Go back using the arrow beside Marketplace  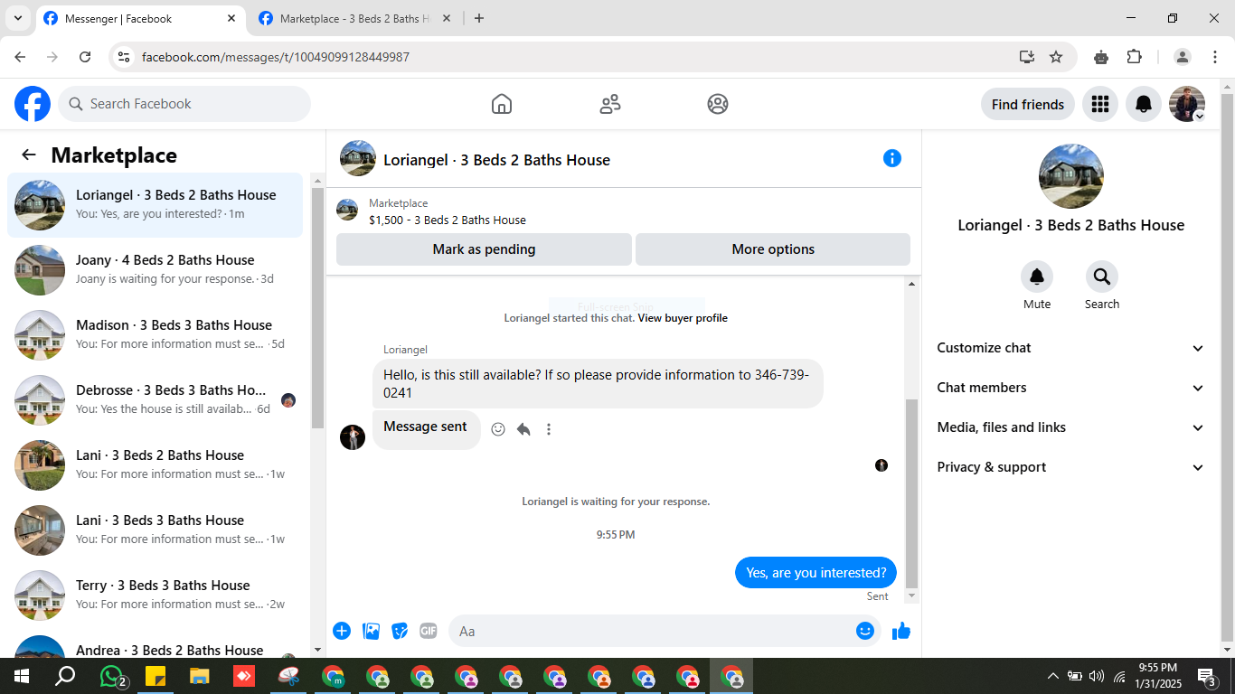[29, 155]
